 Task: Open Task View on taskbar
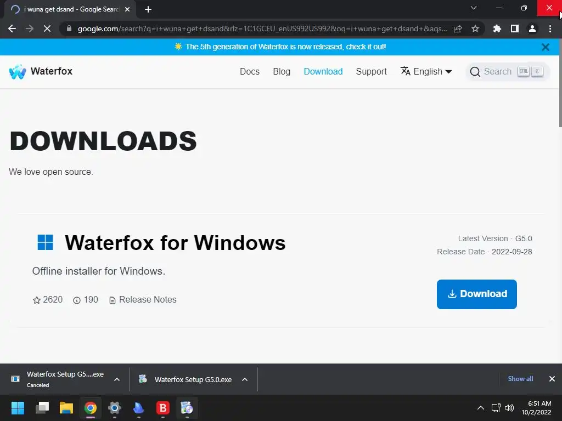[x=42, y=408]
